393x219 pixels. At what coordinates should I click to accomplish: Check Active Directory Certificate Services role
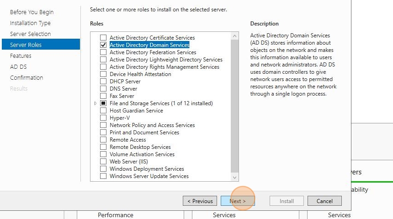click(x=103, y=38)
